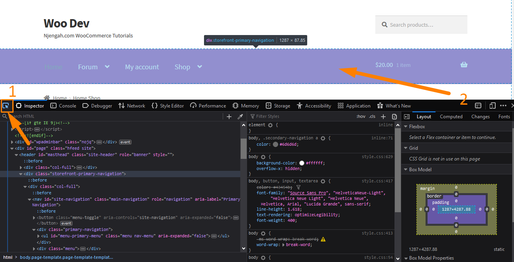Expand the Box Model Properties section
514x262 pixels.
(x=406, y=258)
